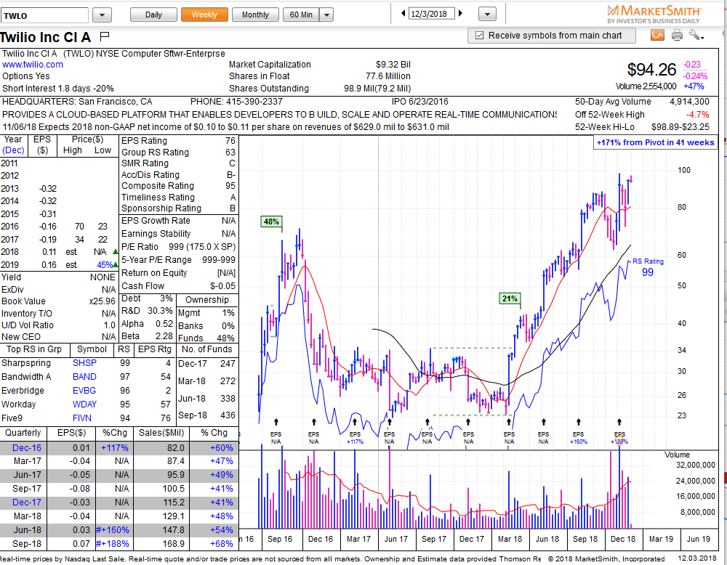The image size is (727, 565).
Task: Click the Jun-18 EPS change +160%
Action: (x=112, y=530)
